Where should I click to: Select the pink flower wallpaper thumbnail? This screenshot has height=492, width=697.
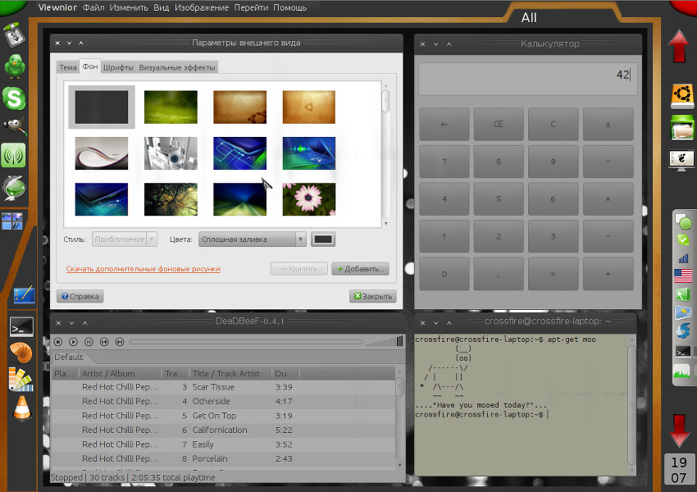tap(309, 199)
